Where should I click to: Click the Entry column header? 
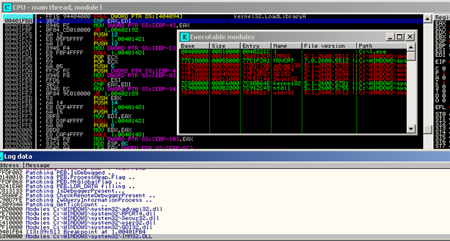tap(256, 46)
